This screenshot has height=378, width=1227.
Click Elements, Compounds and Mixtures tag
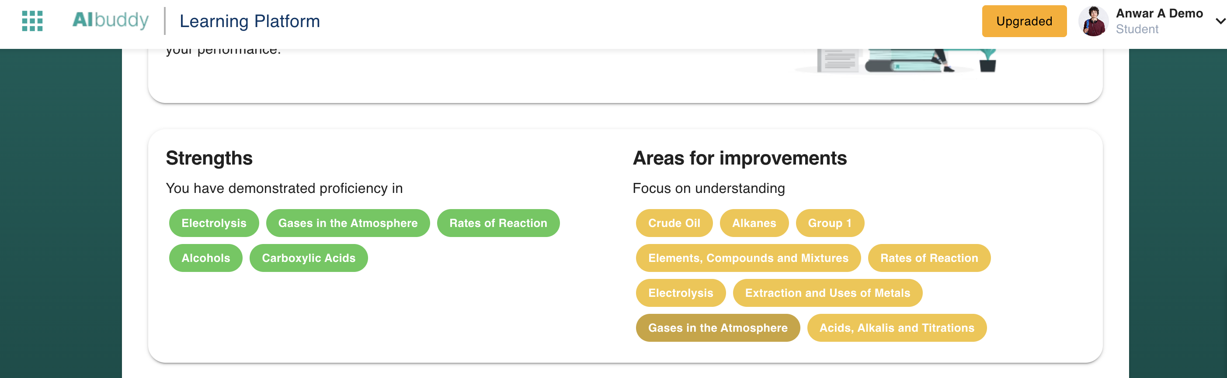coord(748,258)
